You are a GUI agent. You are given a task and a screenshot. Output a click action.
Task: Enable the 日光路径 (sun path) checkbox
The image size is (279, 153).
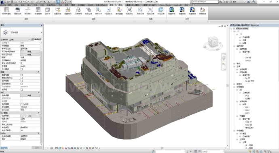pos(21,69)
